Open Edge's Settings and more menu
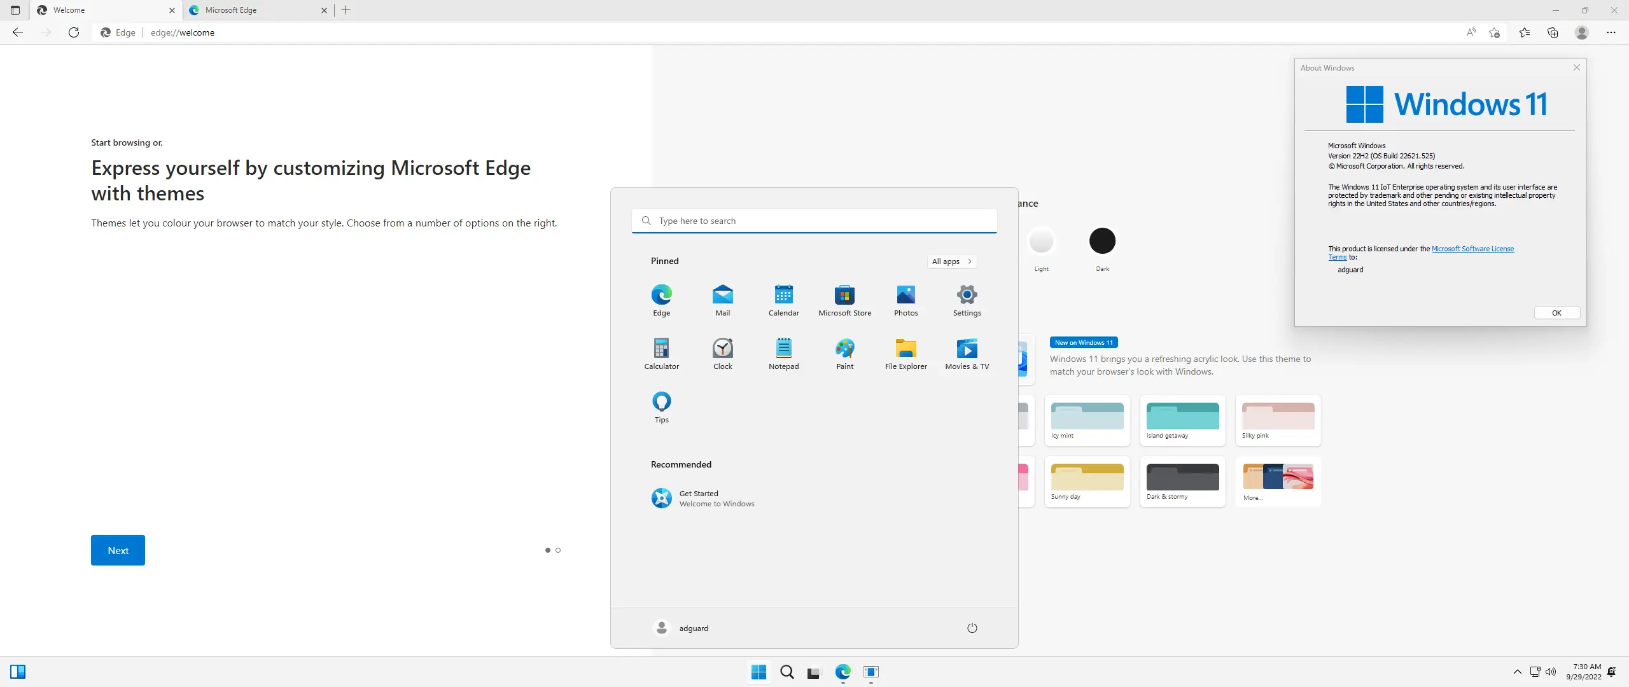Screen dimensions: 1629x687 [x=1612, y=32]
